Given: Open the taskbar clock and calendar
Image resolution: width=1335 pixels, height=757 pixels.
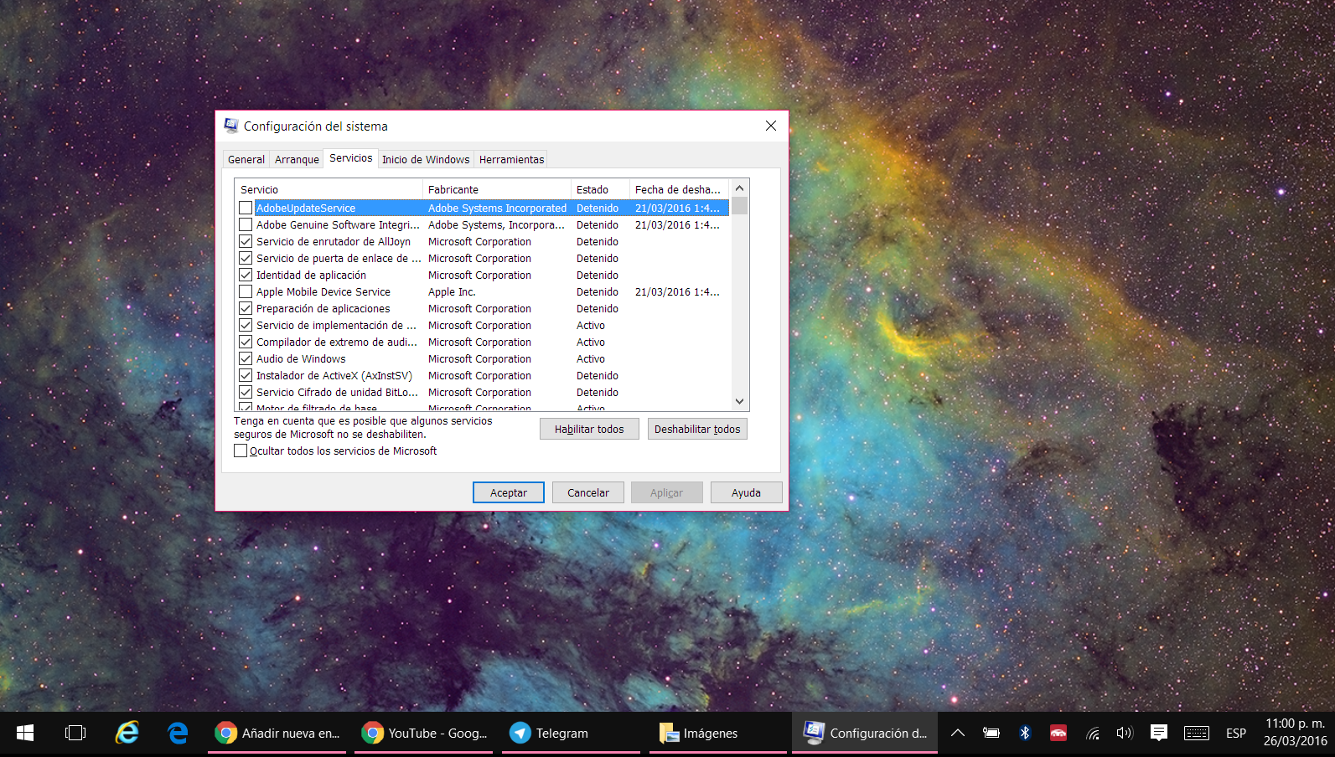Looking at the screenshot, I should pyautogui.click(x=1295, y=733).
